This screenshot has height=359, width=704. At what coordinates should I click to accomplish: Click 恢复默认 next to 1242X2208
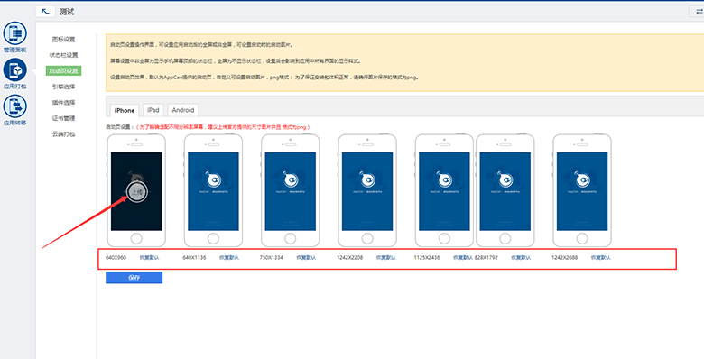(x=386, y=258)
